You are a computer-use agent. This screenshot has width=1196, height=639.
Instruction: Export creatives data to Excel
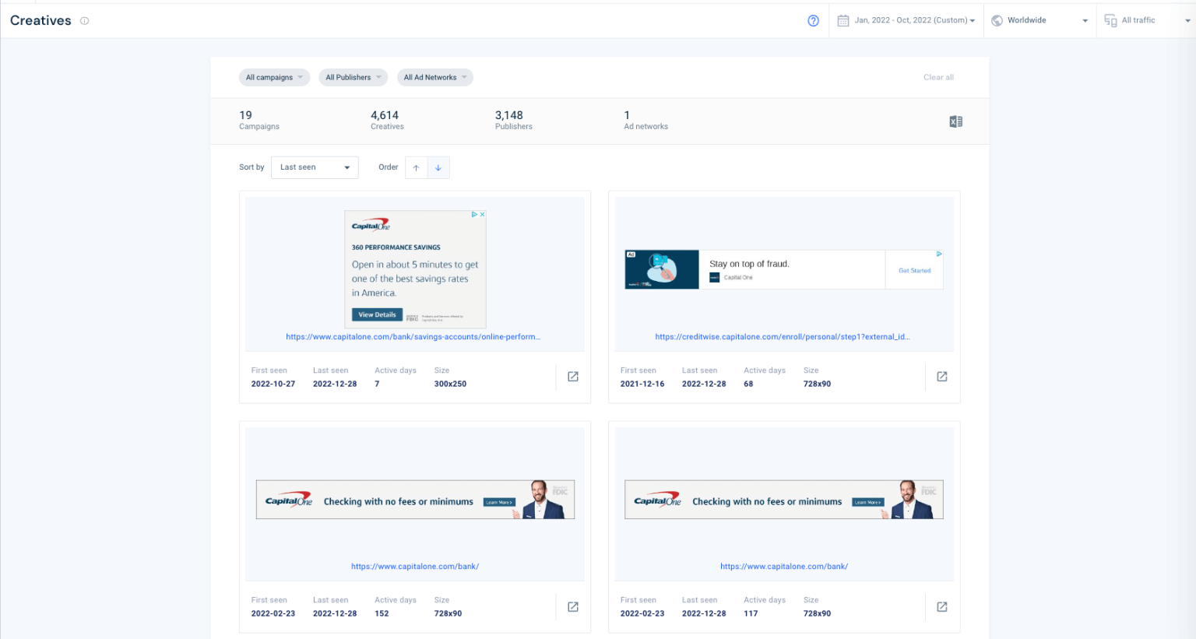[x=955, y=121]
